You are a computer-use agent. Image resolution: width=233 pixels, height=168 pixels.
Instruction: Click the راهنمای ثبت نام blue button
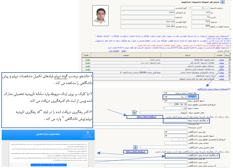coord(36,165)
